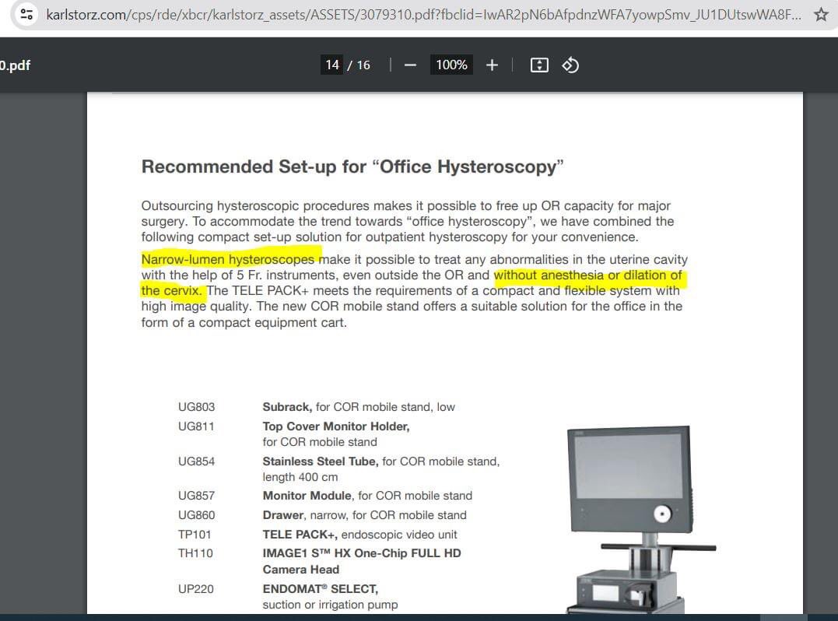This screenshot has width=838, height=621.
Task: Click the COR mobile stand product image
Action: tap(640, 520)
